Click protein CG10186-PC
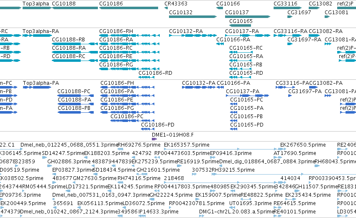Screen dimensions: 356x218 (127, 117)
